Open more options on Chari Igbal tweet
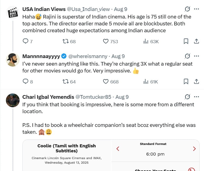The width and height of the screenshot is (204, 171). 196,97
